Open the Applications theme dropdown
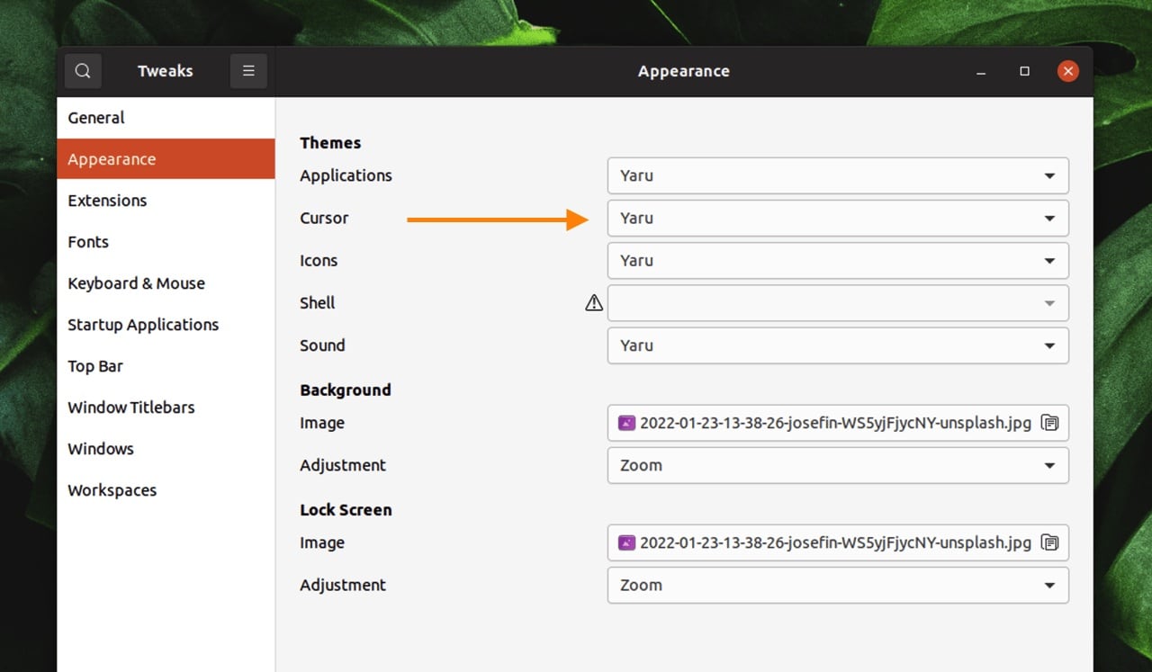The height and width of the screenshot is (672, 1152). point(838,175)
